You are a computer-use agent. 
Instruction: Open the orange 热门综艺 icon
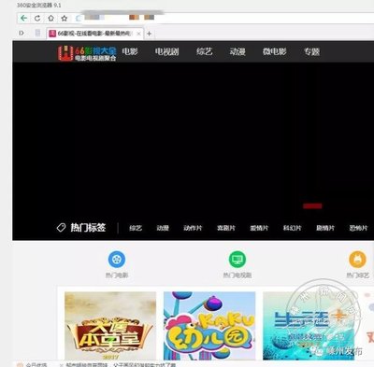pyautogui.click(x=357, y=259)
